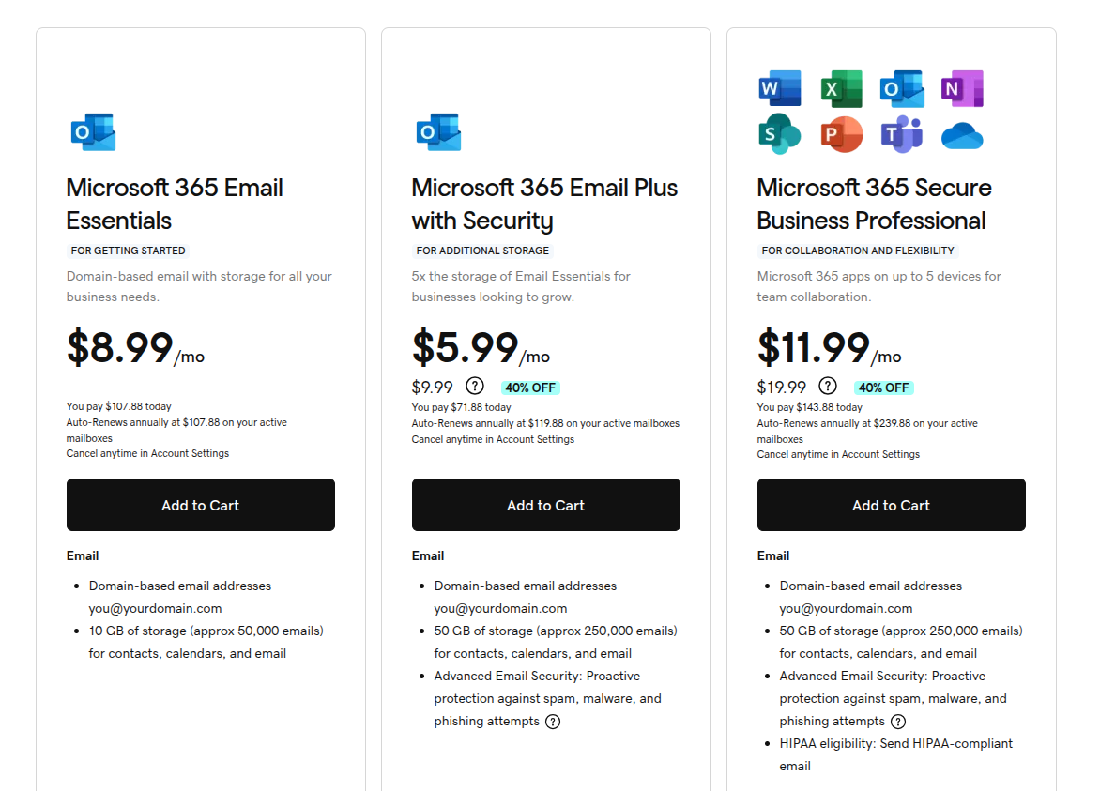1100x791 pixels.
Task: Click the Microsoft Teams icon
Action: click(x=902, y=135)
